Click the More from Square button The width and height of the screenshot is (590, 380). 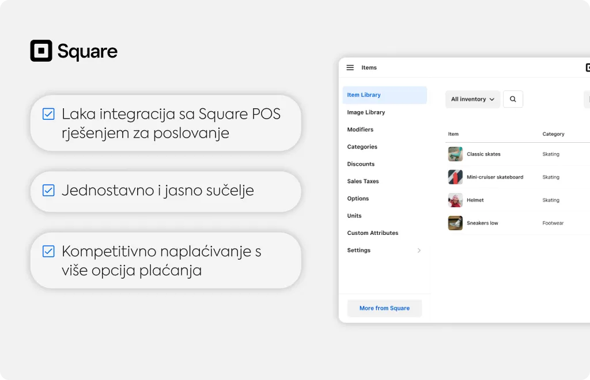(x=384, y=308)
